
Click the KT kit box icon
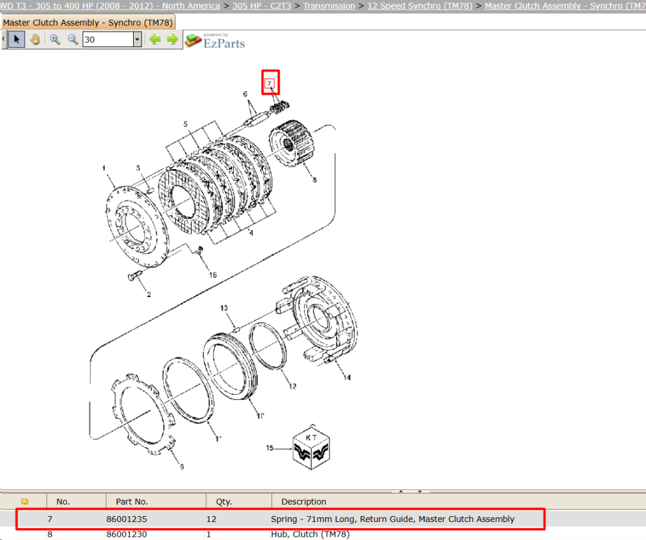pyautogui.click(x=311, y=448)
